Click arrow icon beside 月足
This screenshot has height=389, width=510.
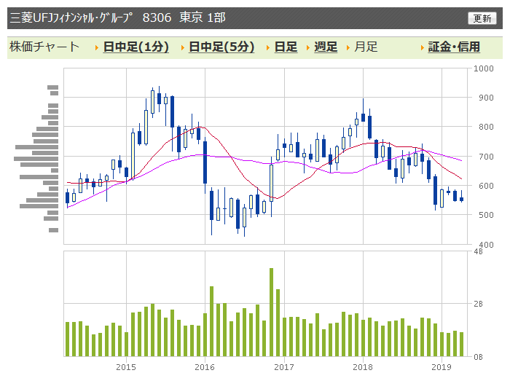pyautogui.click(x=348, y=48)
